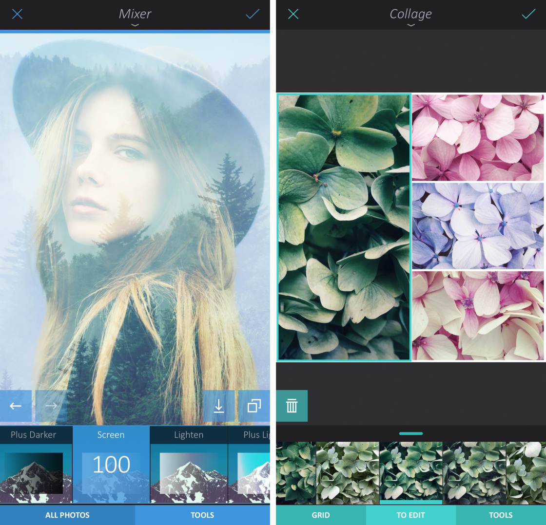The width and height of the screenshot is (546, 525).
Task: Apply the Collage with the checkmark
Action: [x=528, y=14]
